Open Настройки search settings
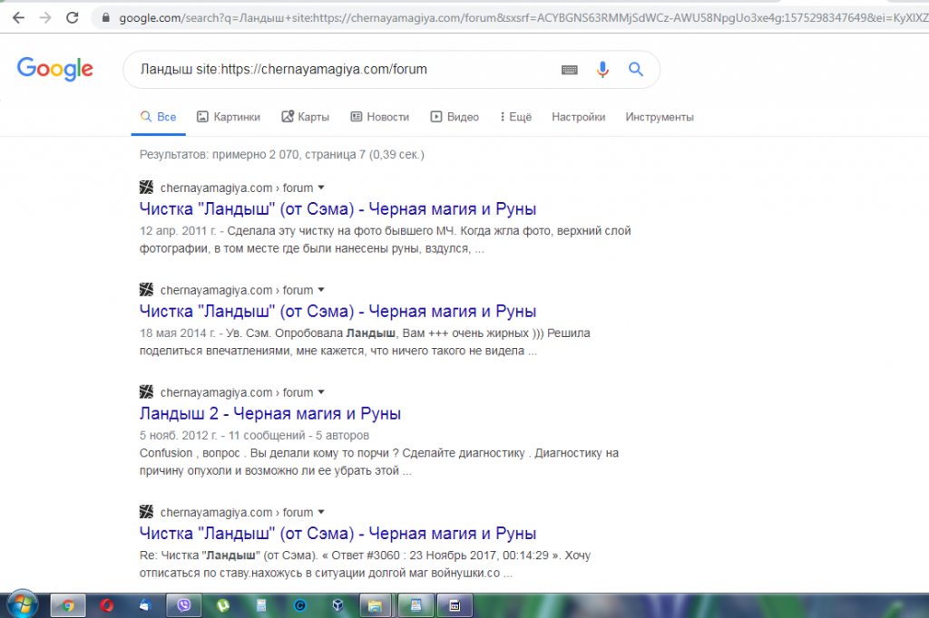Screen dimensions: 929x618 [x=579, y=117]
